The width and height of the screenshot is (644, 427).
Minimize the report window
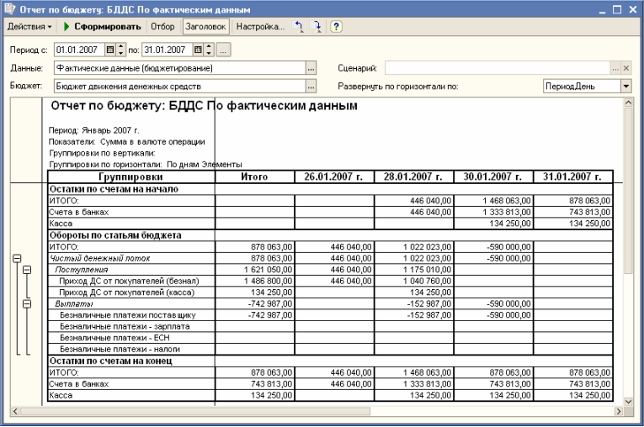[x=602, y=10]
